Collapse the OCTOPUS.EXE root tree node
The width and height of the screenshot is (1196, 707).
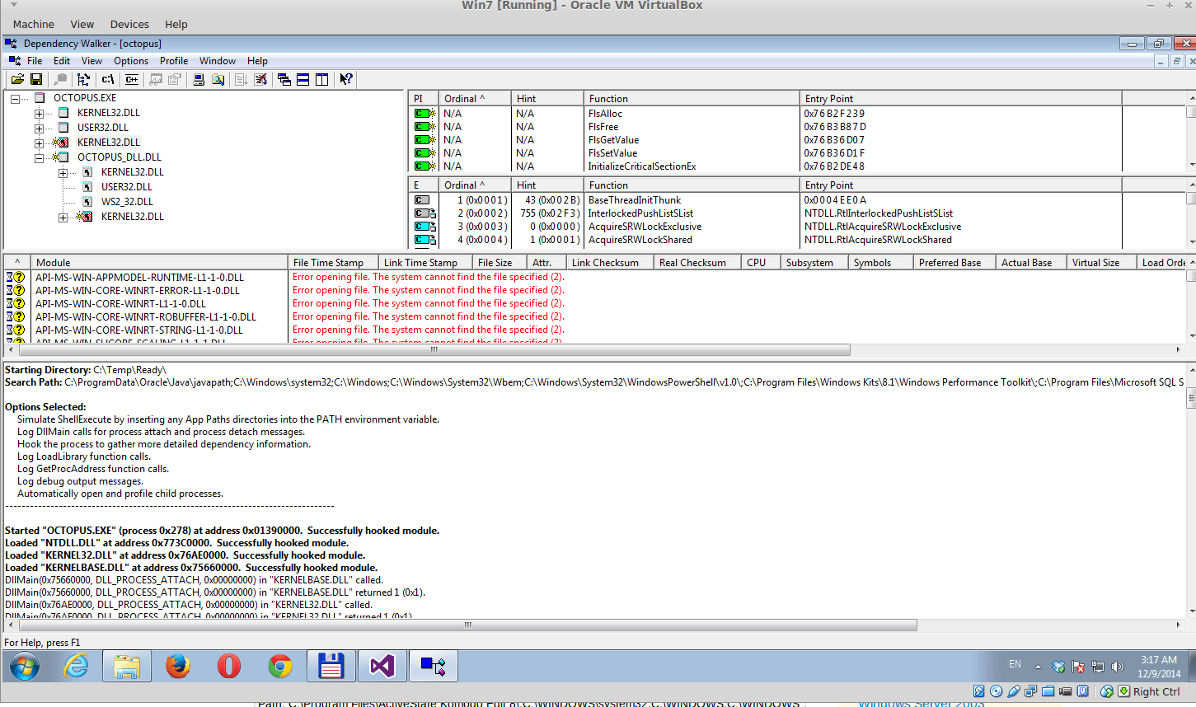tap(15, 98)
